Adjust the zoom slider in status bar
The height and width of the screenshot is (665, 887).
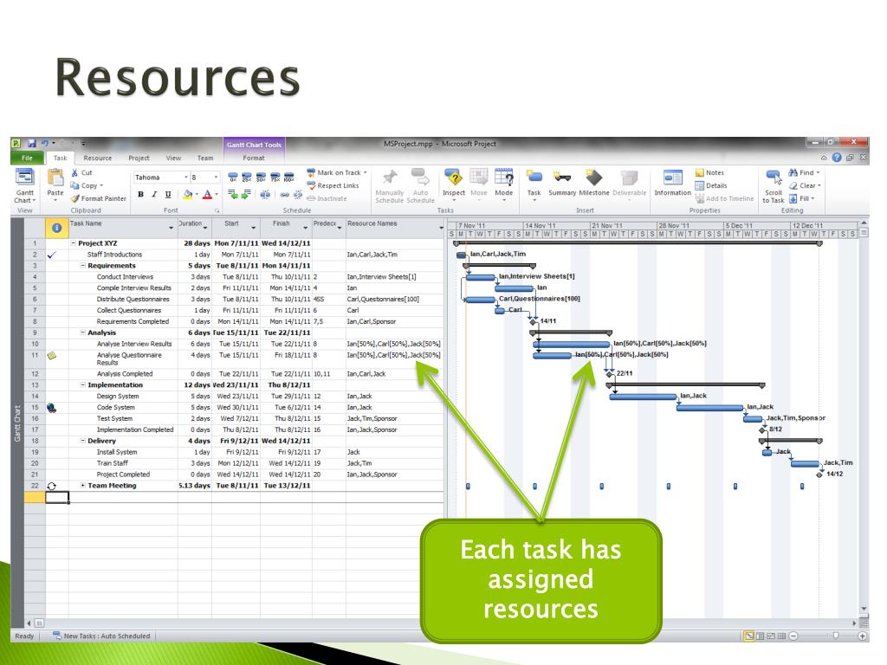click(836, 636)
